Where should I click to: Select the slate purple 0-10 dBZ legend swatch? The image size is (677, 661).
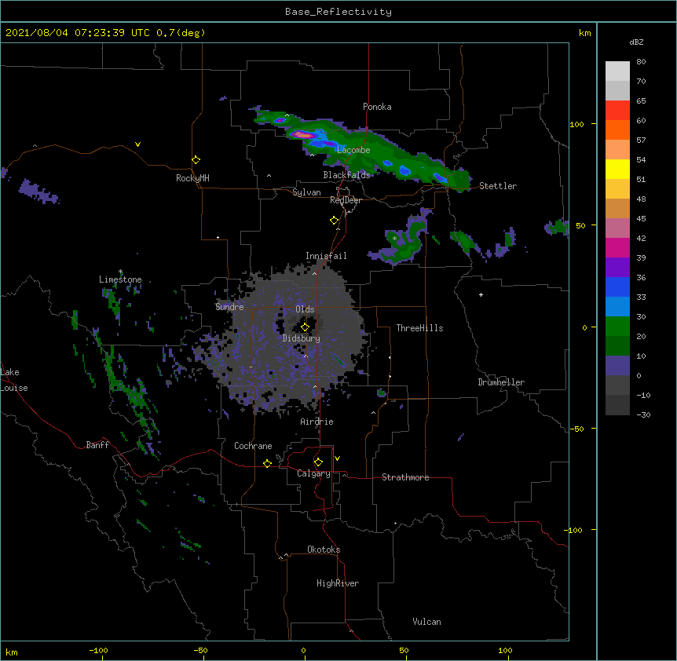[x=617, y=366]
